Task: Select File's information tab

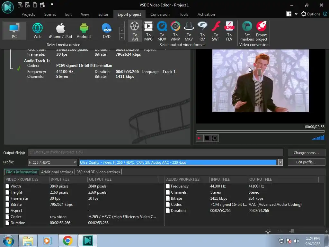Action: point(22,172)
